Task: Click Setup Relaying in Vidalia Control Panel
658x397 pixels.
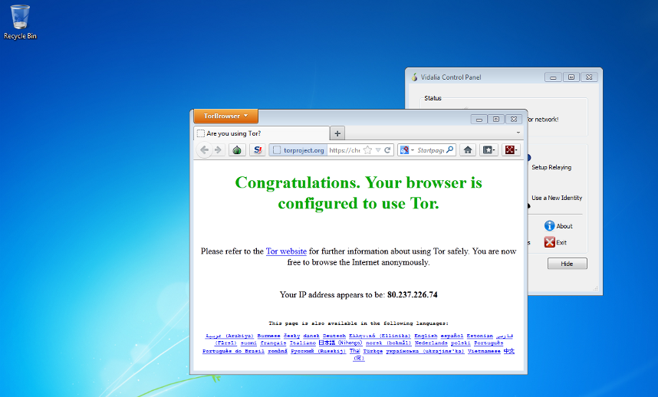Action: [x=551, y=167]
